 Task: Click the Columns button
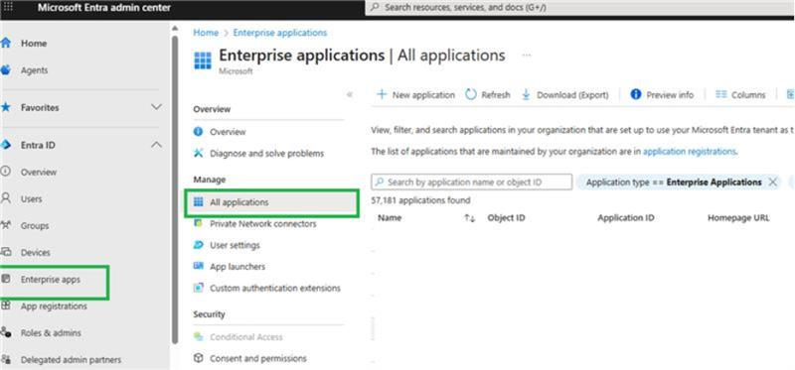(740, 94)
